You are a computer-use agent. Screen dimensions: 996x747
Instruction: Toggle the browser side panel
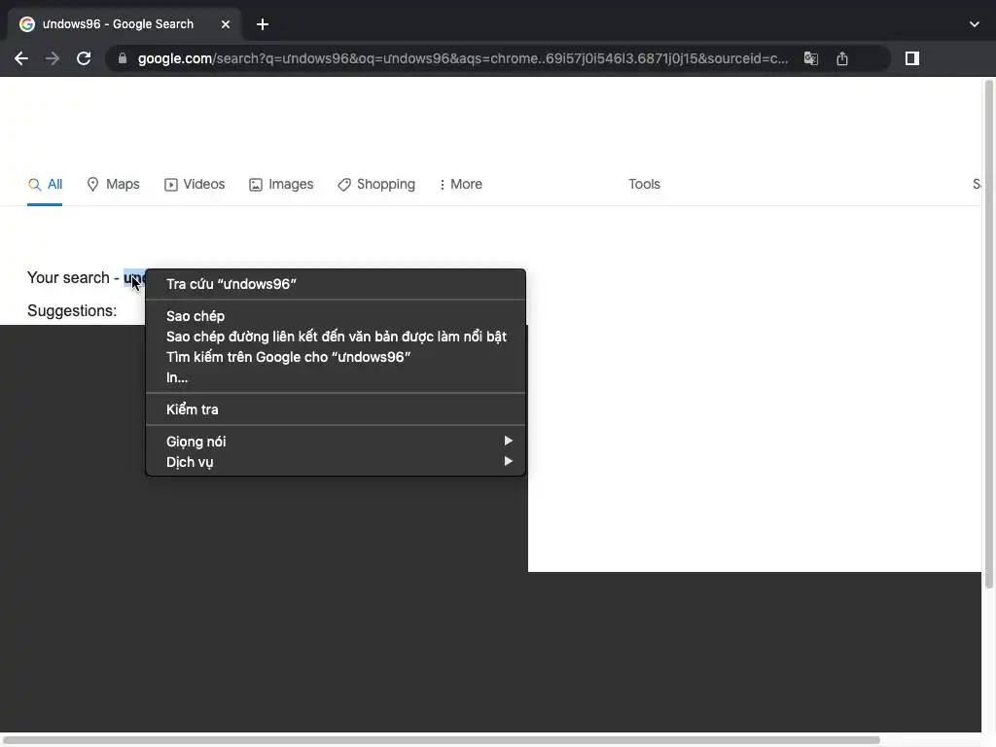click(x=912, y=58)
